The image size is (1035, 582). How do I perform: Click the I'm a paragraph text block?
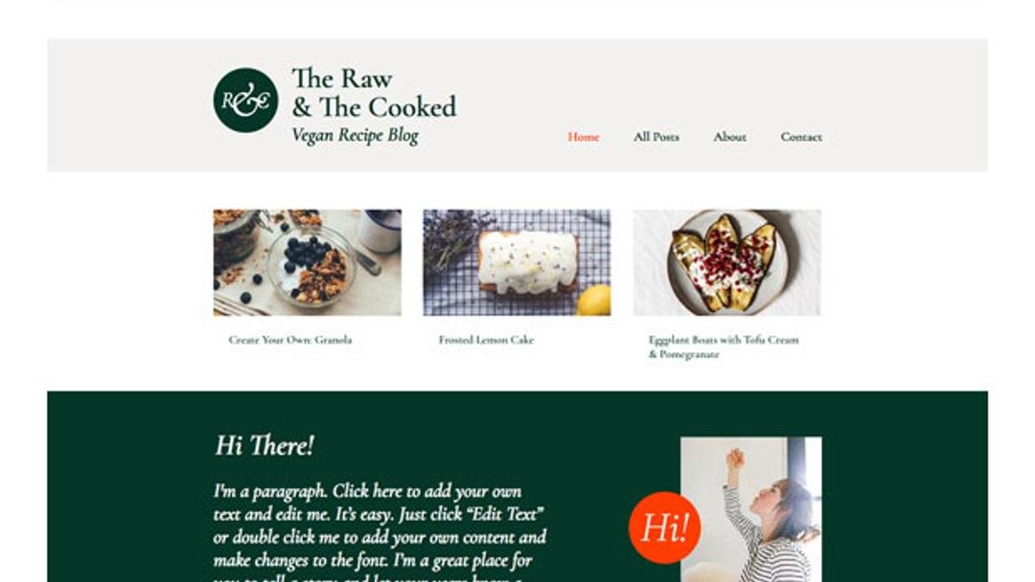(379, 531)
